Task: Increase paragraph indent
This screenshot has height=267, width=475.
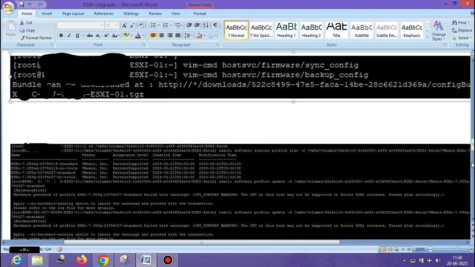Action: click(x=197, y=25)
